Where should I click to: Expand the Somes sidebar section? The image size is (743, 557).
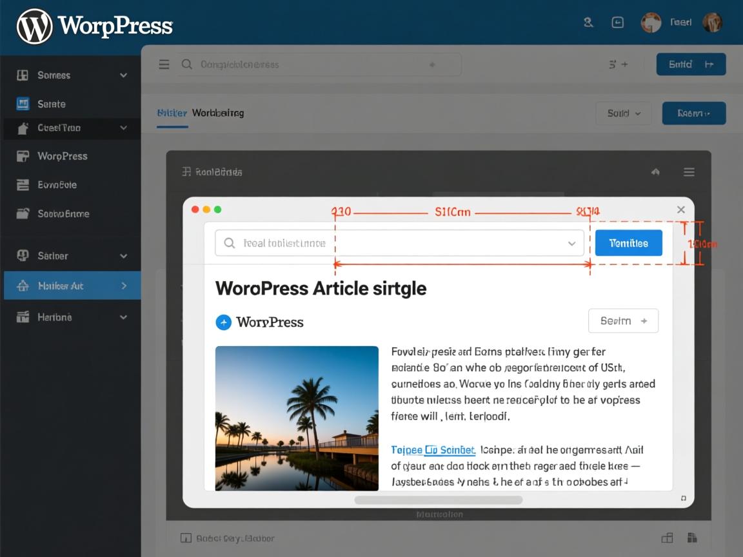click(x=123, y=75)
